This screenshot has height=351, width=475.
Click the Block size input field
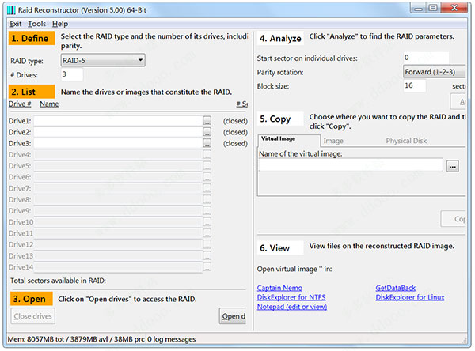pyautogui.click(x=415, y=85)
